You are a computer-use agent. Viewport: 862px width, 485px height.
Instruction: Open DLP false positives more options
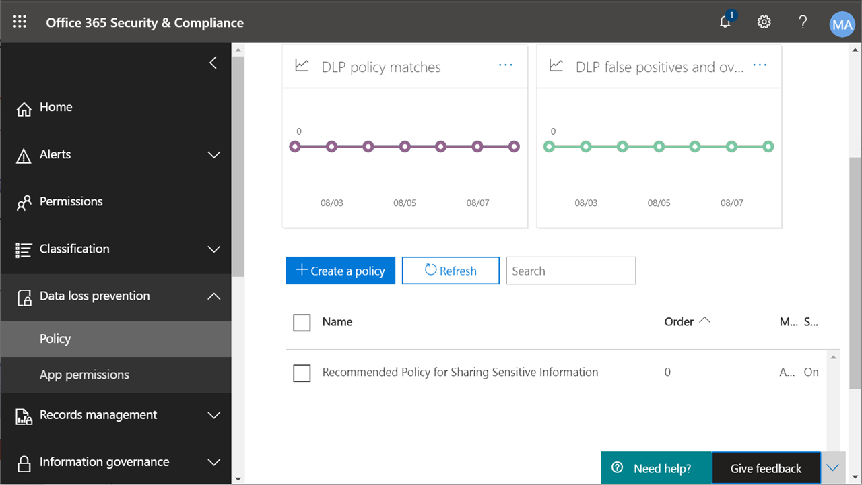point(760,65)
